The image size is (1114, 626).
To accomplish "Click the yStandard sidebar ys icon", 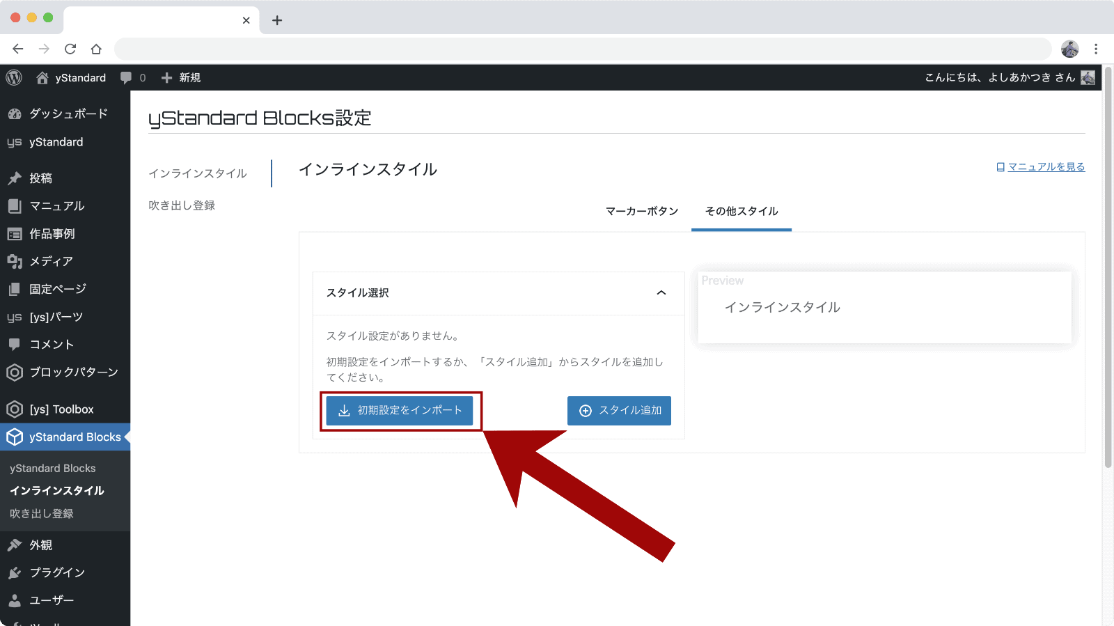I will pyautogui.click(x=15, y=142).
